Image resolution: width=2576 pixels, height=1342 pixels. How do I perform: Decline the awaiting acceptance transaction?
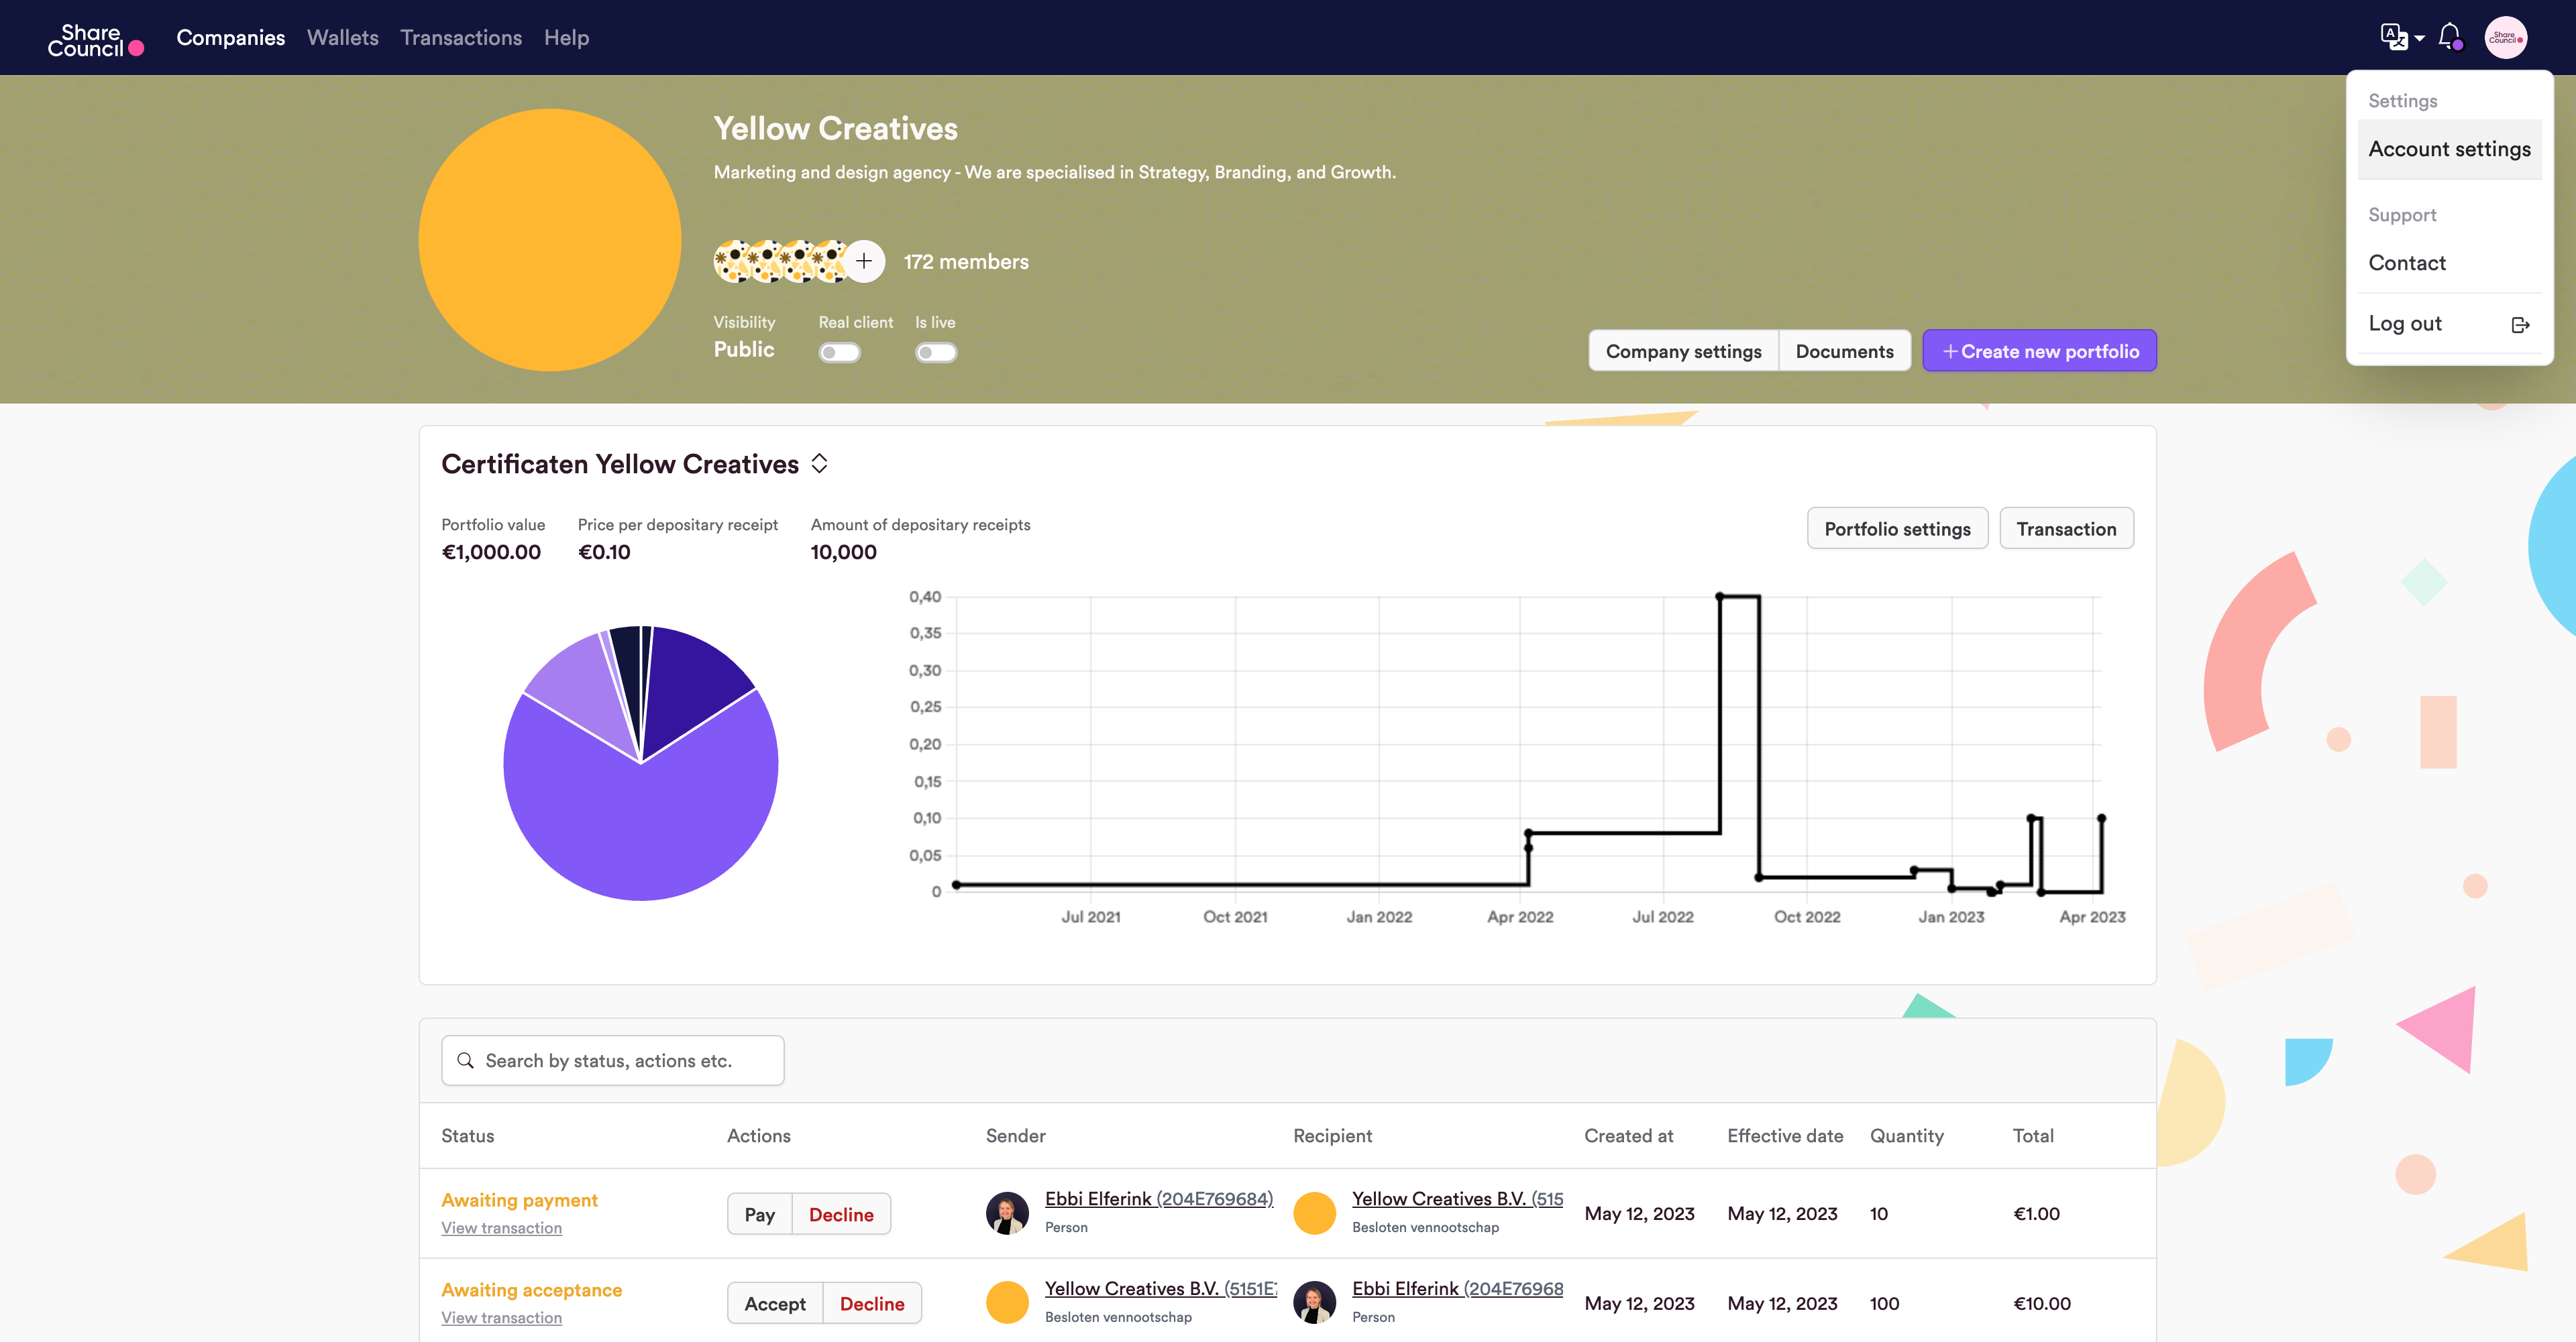(x=872, y=1303)
